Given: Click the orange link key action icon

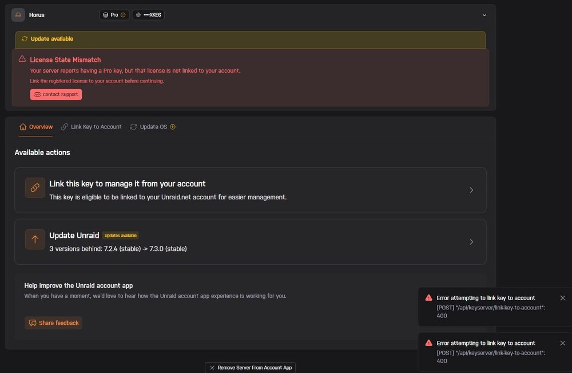Looking at the screenshot, I should 35,187.
